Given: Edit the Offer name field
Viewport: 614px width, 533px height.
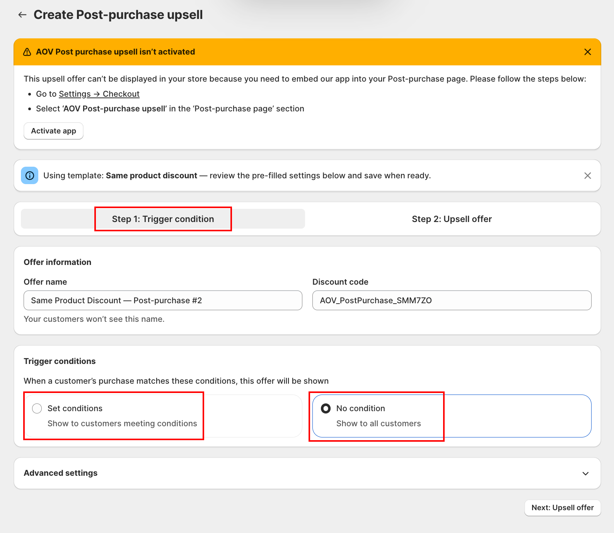Looking at the screenshot, I should pos(163,301).
